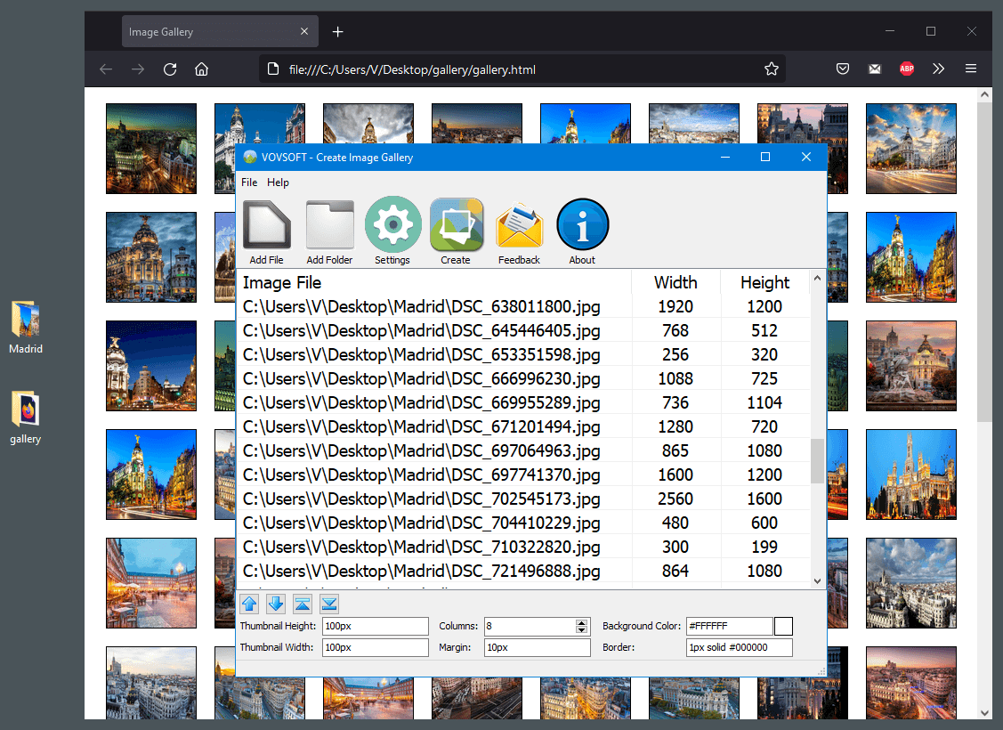
Task: Move selected image up the list
Action: pos(249,604)
